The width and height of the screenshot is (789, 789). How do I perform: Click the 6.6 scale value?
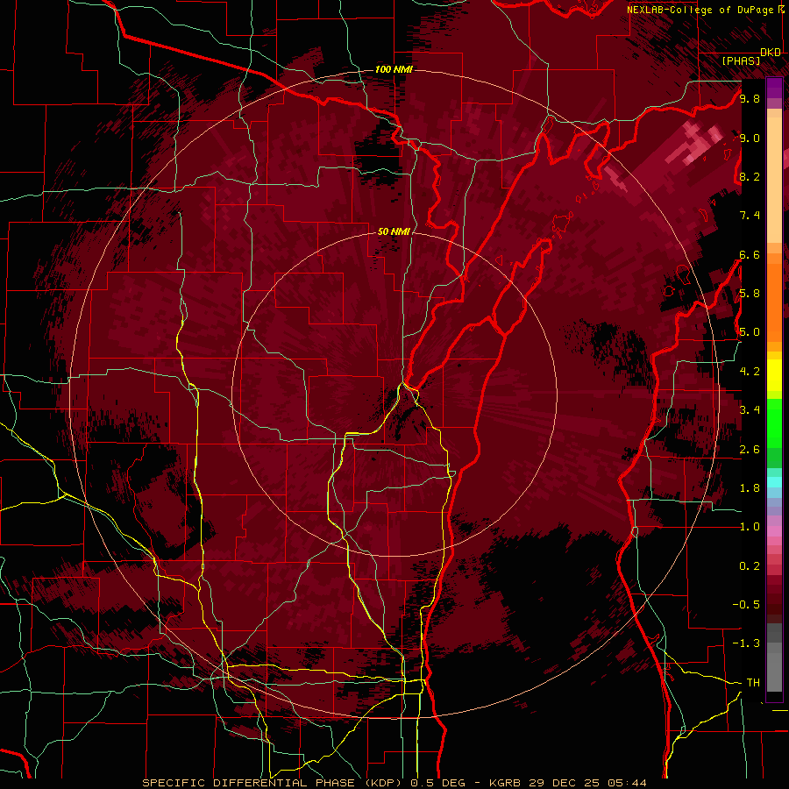click(750, 254)
